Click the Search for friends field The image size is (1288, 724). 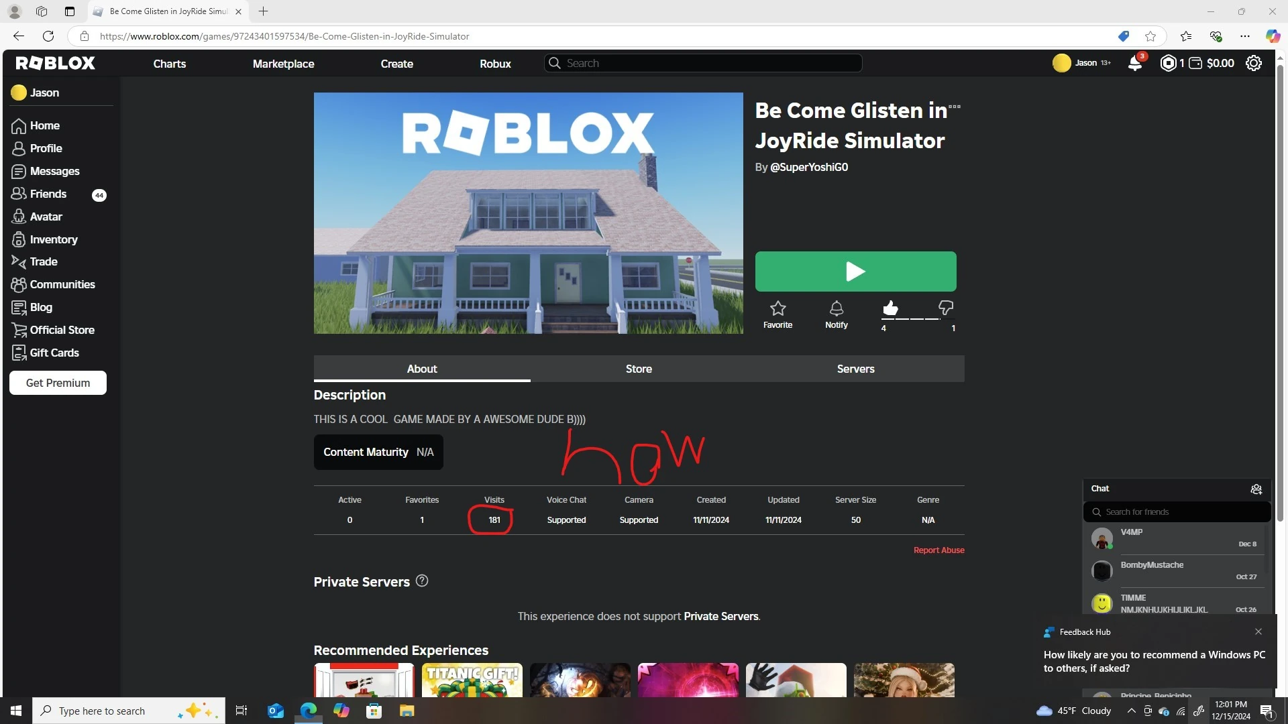[1177, 511]
